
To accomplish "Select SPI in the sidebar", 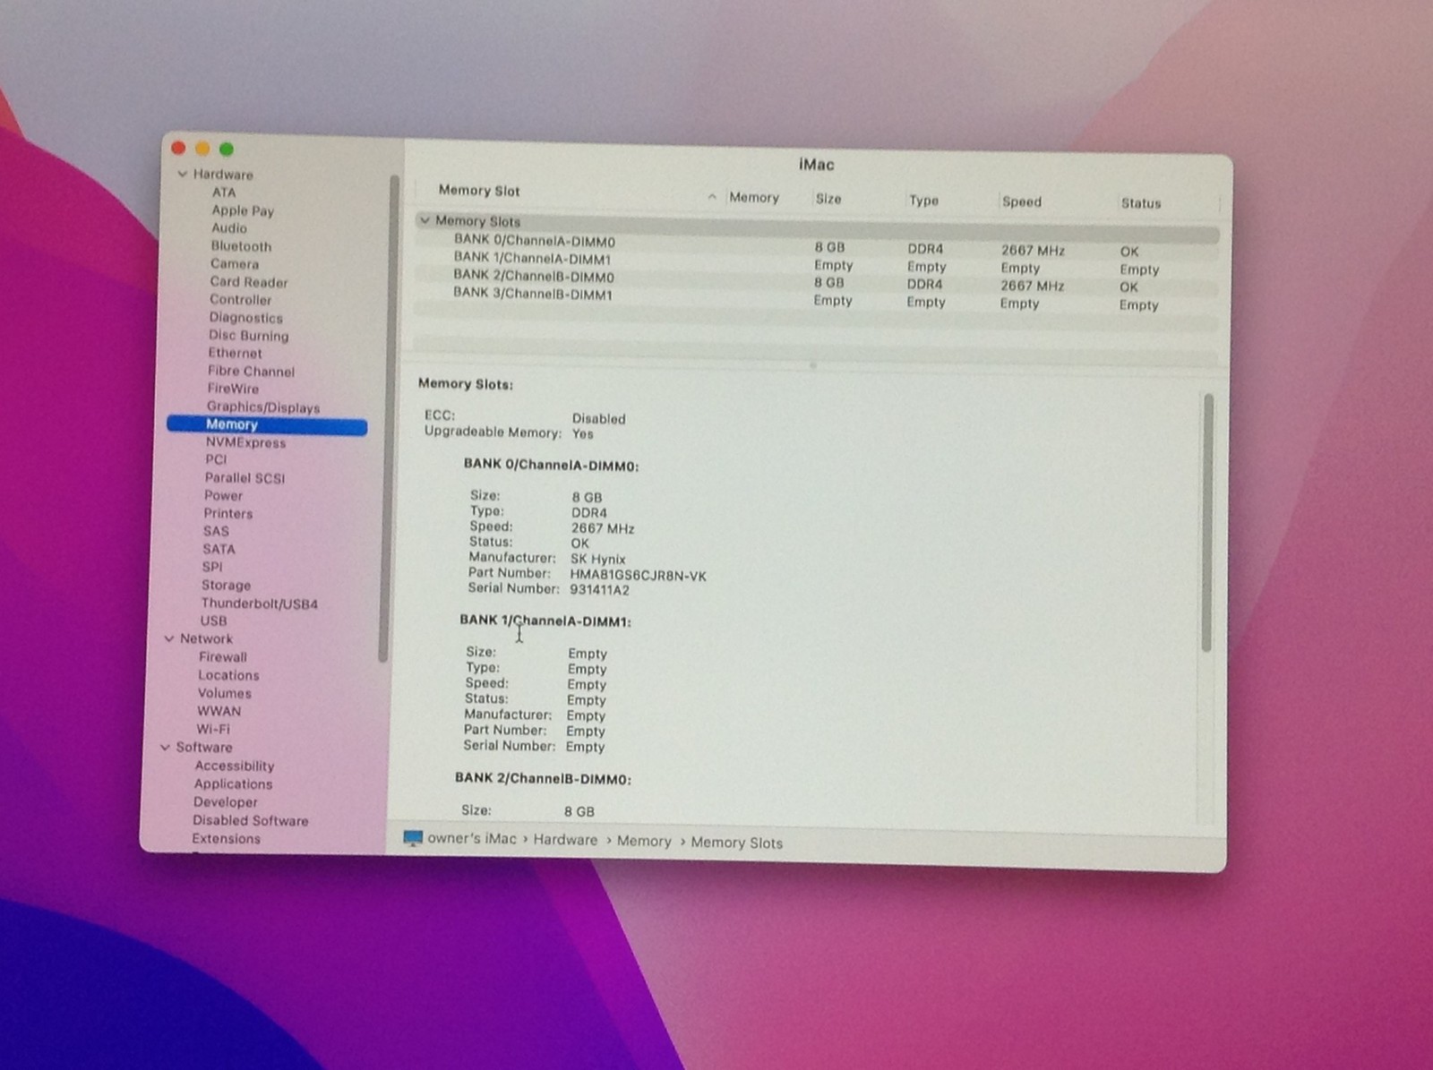I will (212, 567).
